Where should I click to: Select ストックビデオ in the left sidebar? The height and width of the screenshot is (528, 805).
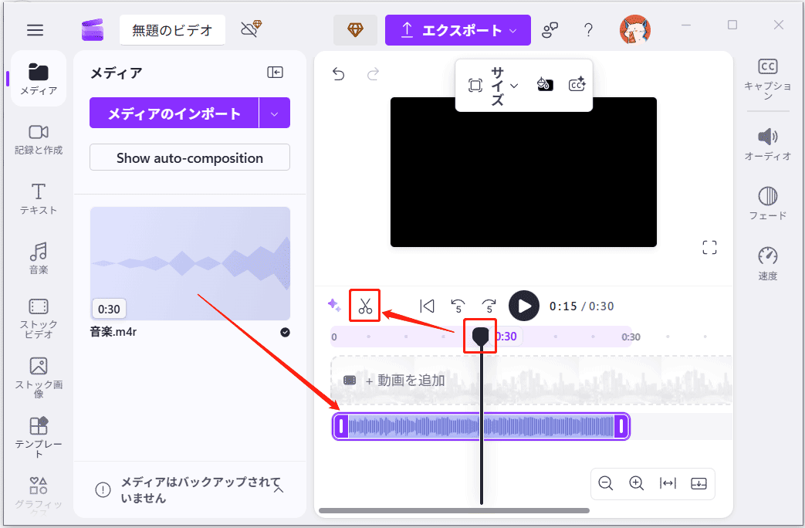37,317
